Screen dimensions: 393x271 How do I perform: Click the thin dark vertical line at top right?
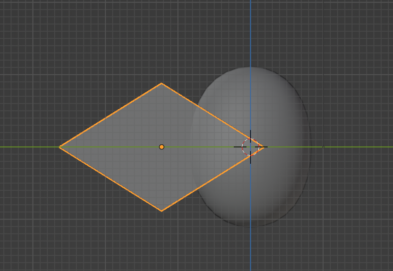pyautogui.click(x=324, y=42)
